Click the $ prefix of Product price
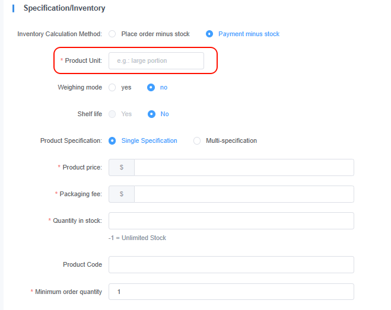Image resolution: width=391 pixels, height=310 pixels. [x=122, y=167]
